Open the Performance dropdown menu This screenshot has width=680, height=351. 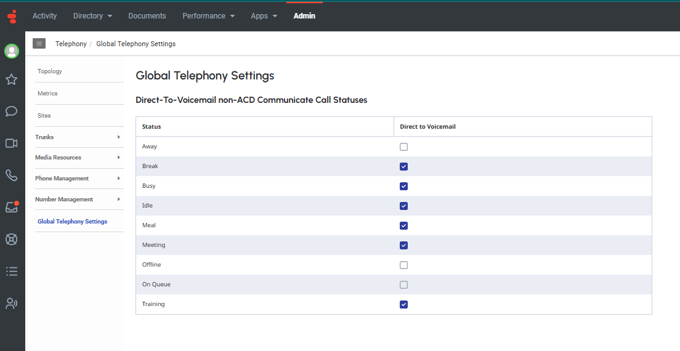[208, 16]
